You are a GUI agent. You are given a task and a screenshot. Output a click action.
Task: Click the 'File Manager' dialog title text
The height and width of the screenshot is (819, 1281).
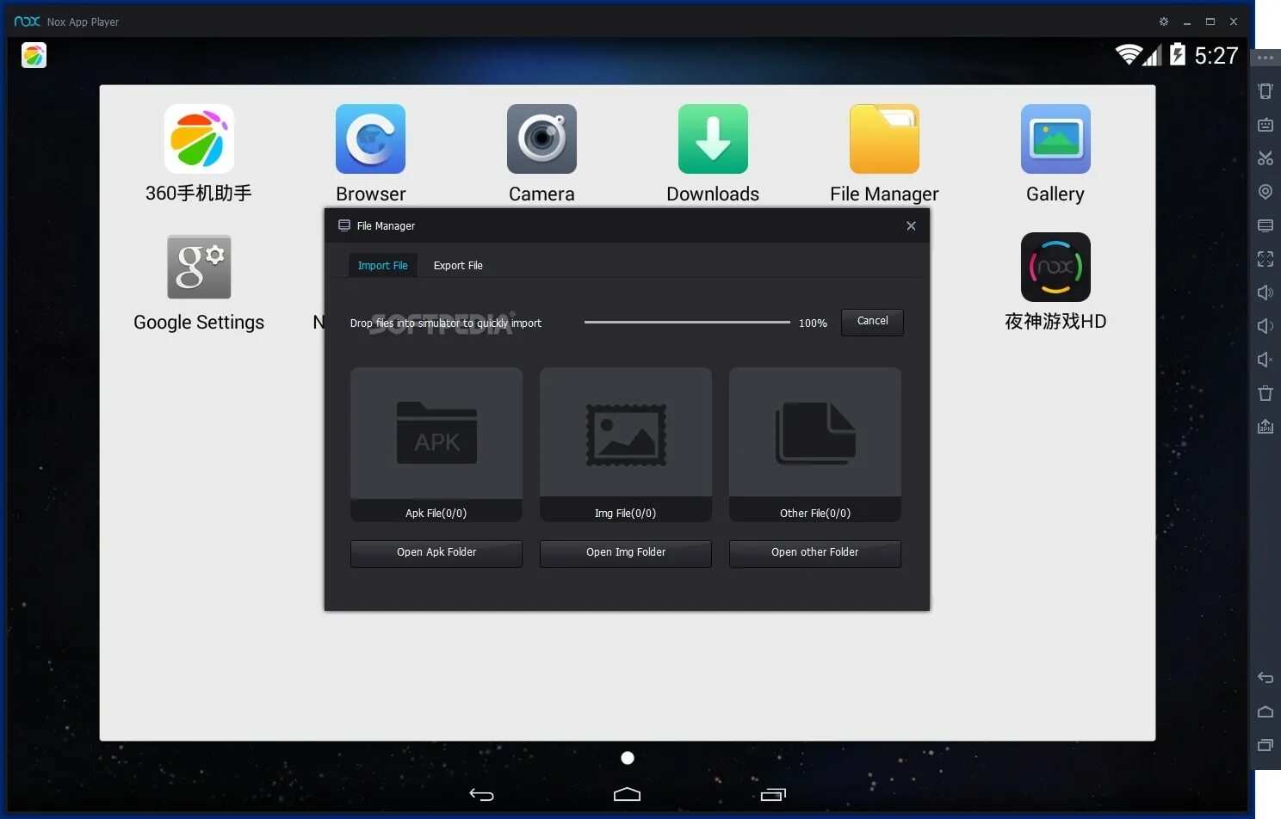386,226
